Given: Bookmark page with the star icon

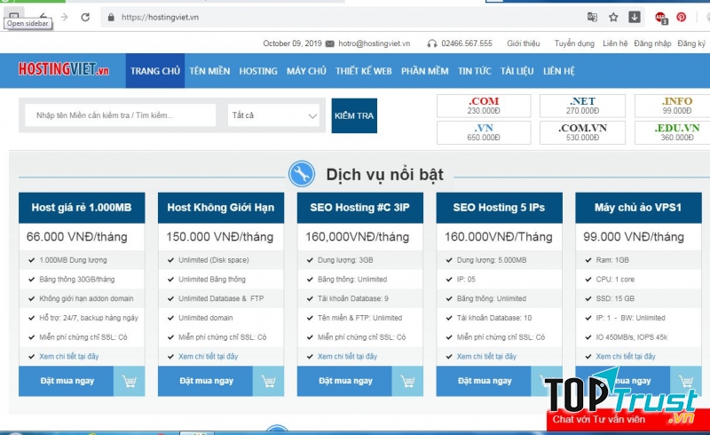Looking at the screenshot, I should tap(613, 17).
